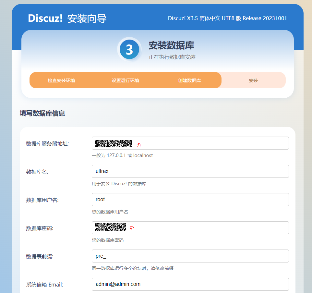Click the hint 用于安装 Discuz! 的数据库
Screen dimensions: 312x293
[119, 184]
